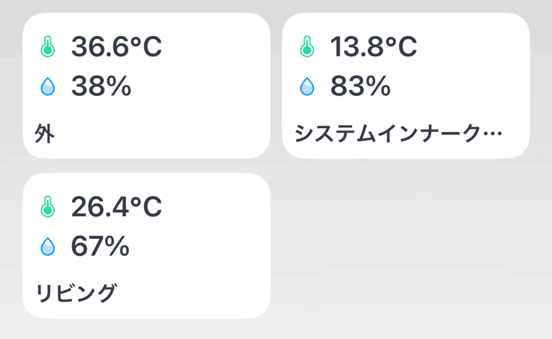Select the 83% humidity reading

(x=361, y=86)
